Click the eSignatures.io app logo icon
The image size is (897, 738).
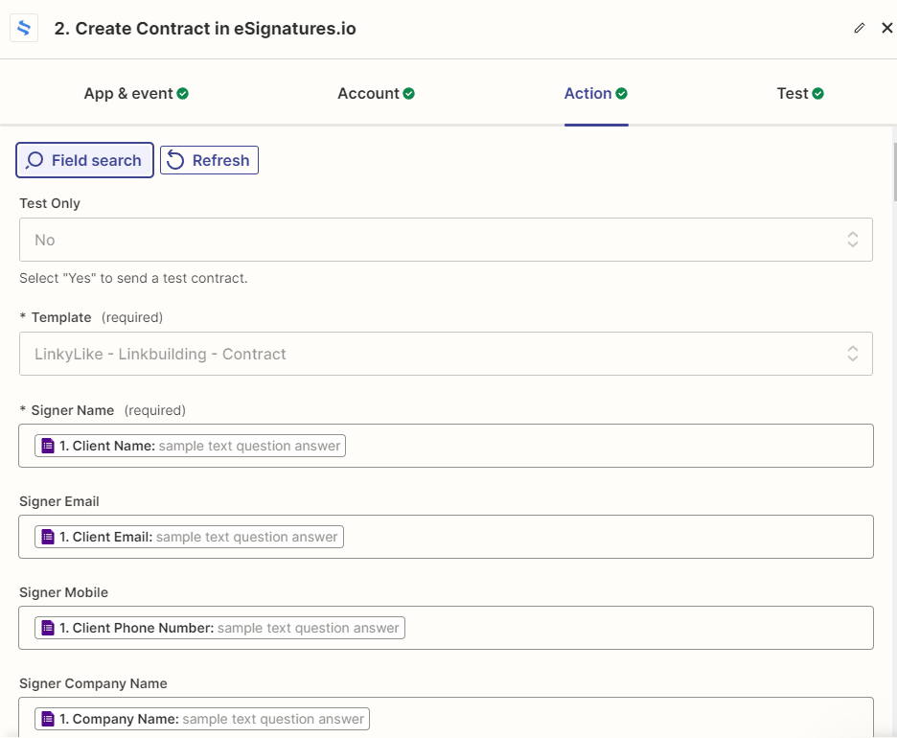24,28
